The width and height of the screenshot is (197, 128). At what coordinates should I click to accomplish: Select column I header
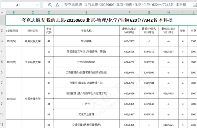(183, 12)
